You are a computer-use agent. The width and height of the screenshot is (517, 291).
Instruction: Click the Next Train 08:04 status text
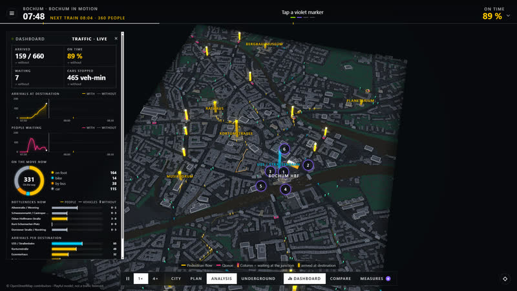click(87, 18)
